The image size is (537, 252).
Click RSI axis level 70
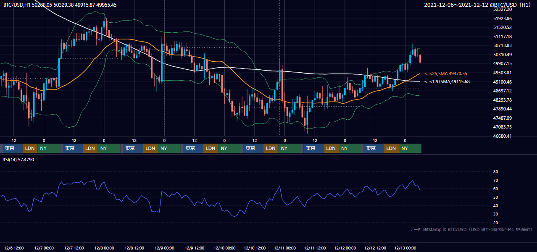pyautogui.click(x=495, y=180)
